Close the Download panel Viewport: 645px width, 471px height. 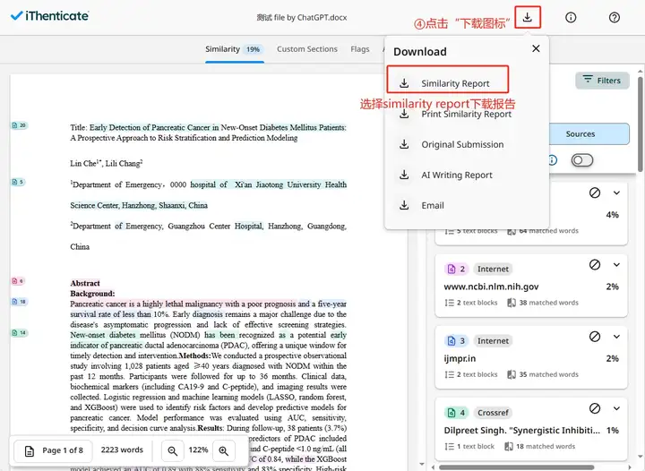(x=536, y=48)
